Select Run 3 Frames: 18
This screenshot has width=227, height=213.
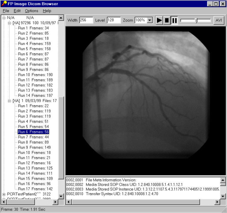(33, 38)
